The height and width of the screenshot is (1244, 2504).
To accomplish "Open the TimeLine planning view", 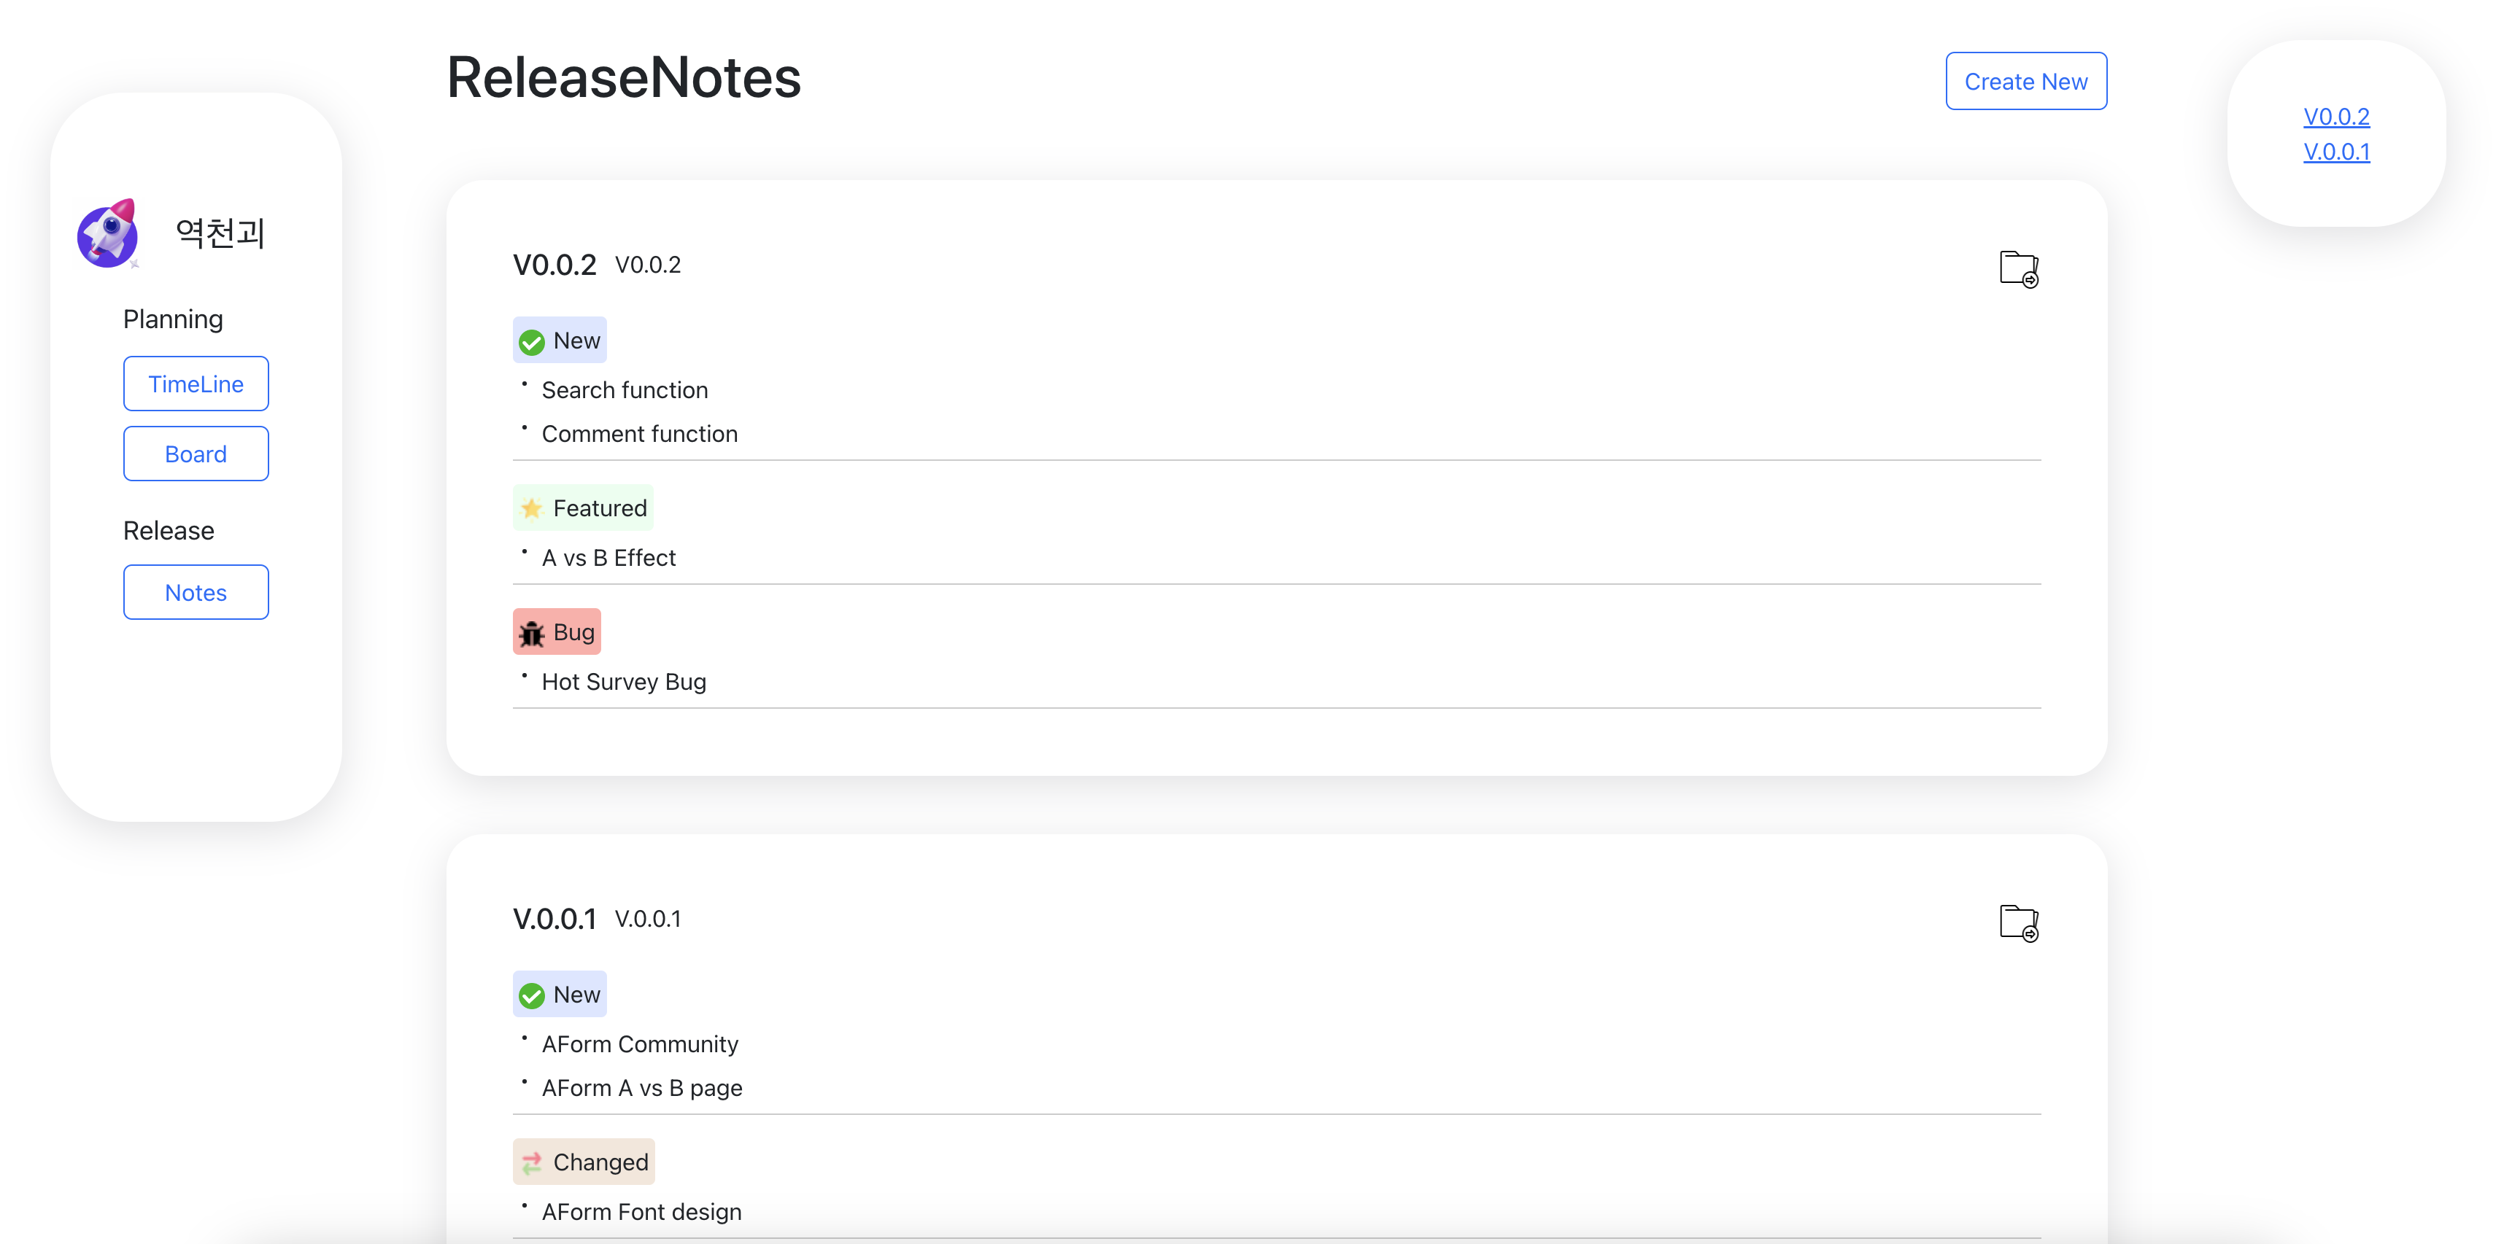I will [196, 384].
